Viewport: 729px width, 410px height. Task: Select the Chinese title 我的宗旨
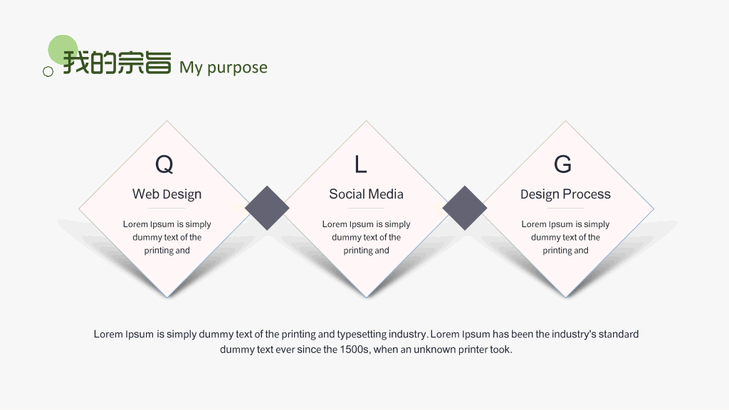tap(117, 63)
